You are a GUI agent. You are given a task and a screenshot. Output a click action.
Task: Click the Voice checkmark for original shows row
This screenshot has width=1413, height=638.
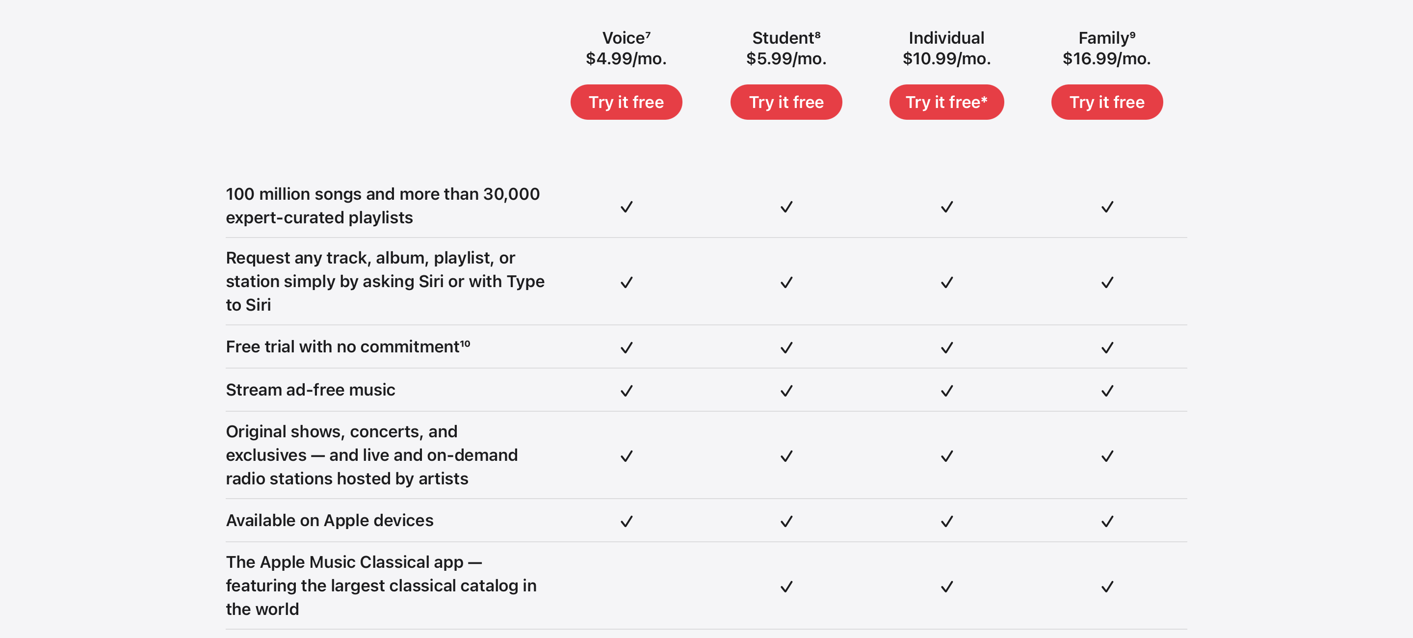[x=627, y=456]
